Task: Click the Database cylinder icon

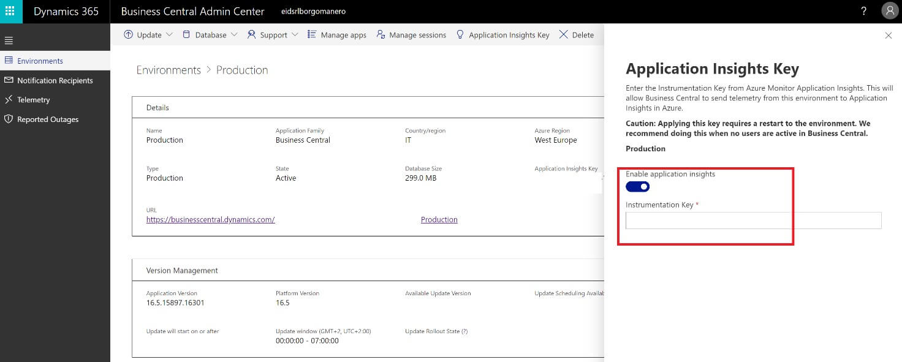Action: 186,35
